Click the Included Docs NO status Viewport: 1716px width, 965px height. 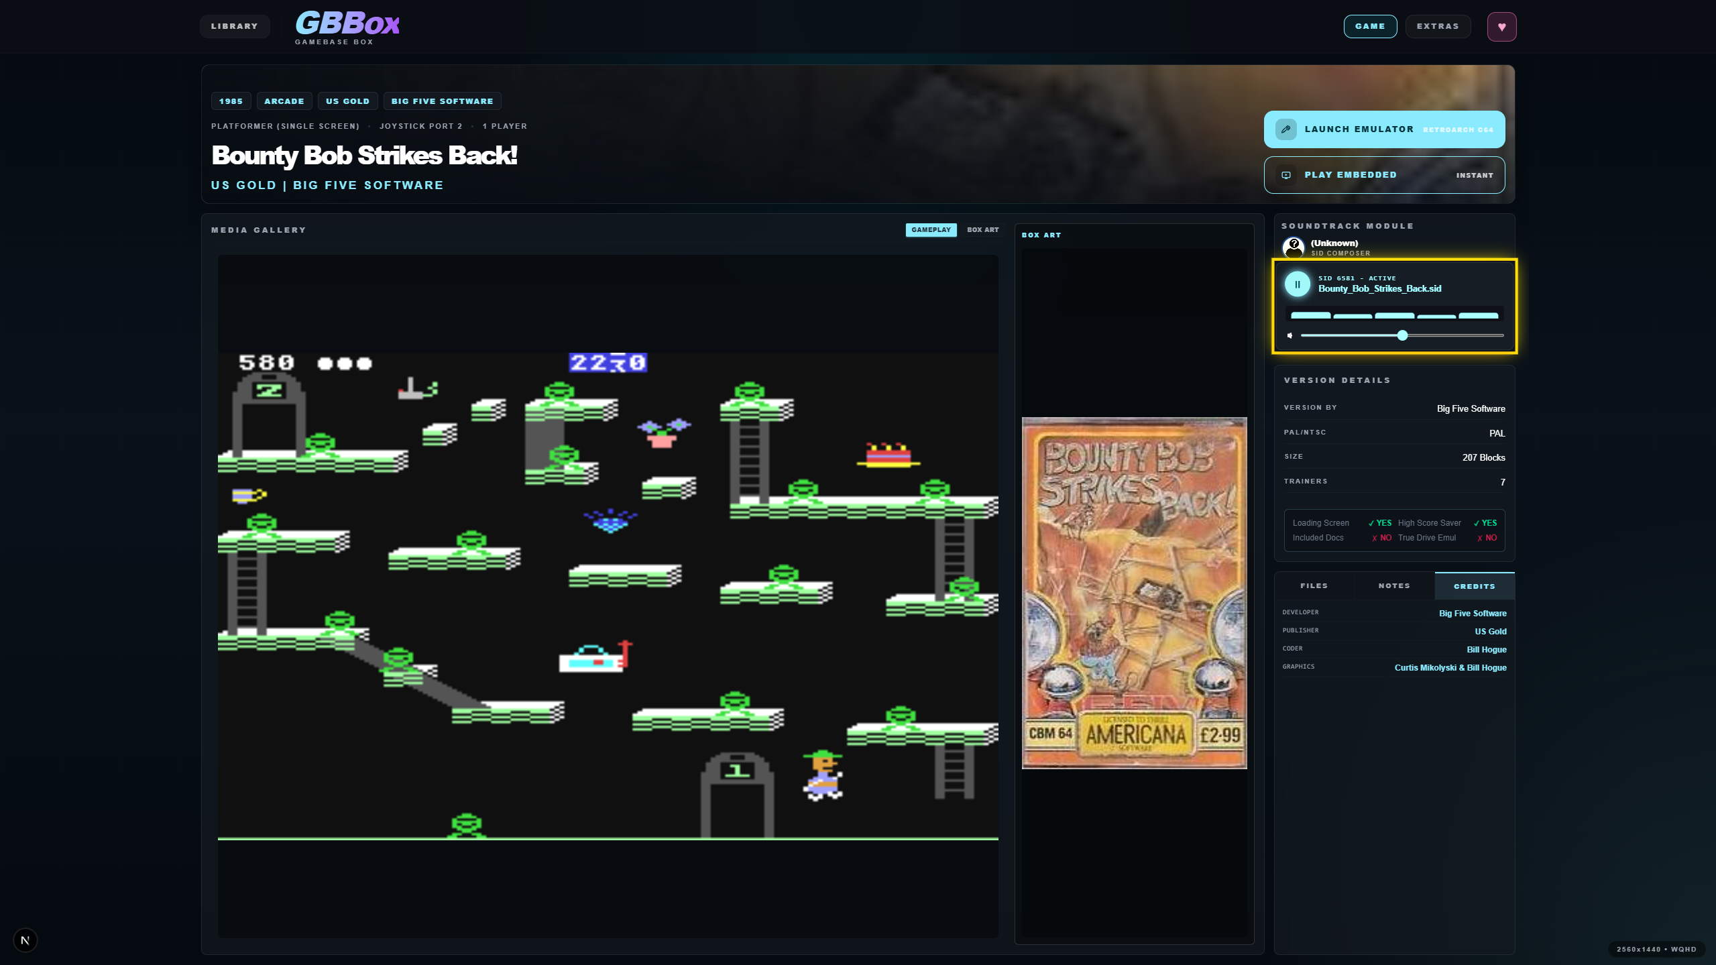(1381, 538)
